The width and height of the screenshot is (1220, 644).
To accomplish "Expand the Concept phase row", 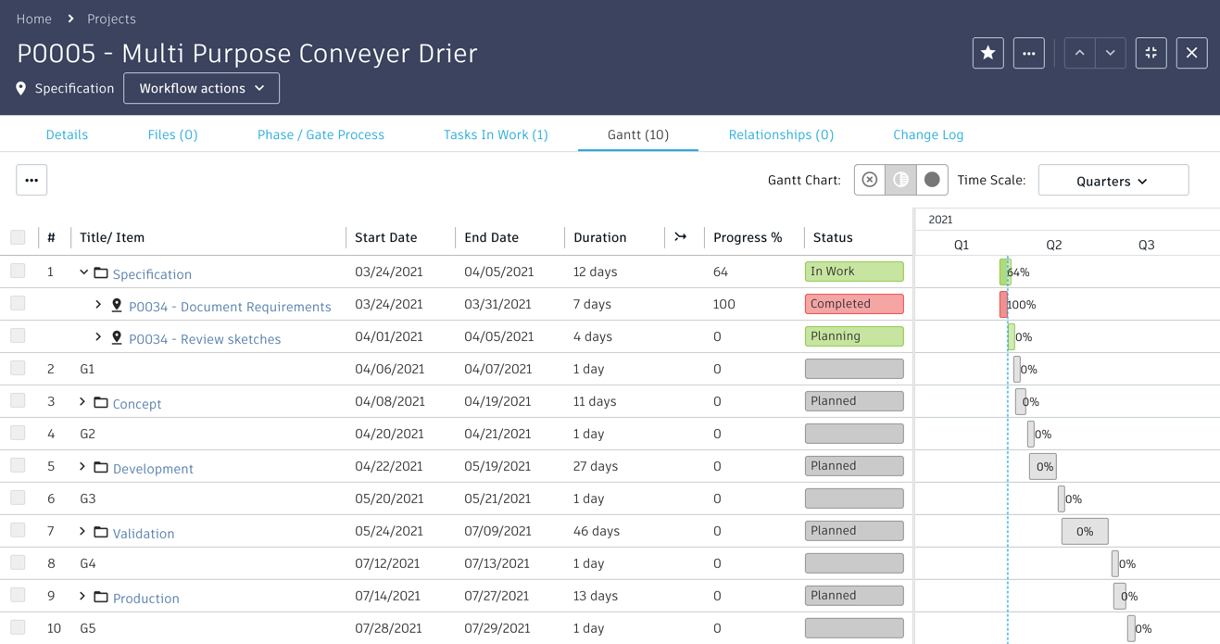I will coord(82,402).
